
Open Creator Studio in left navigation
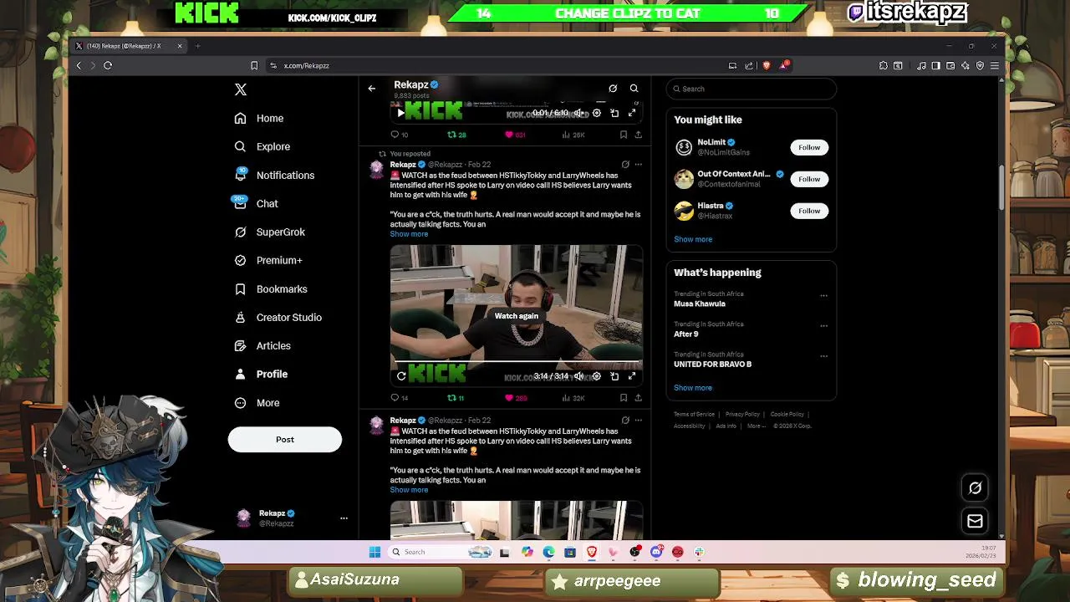click(278, 318)
